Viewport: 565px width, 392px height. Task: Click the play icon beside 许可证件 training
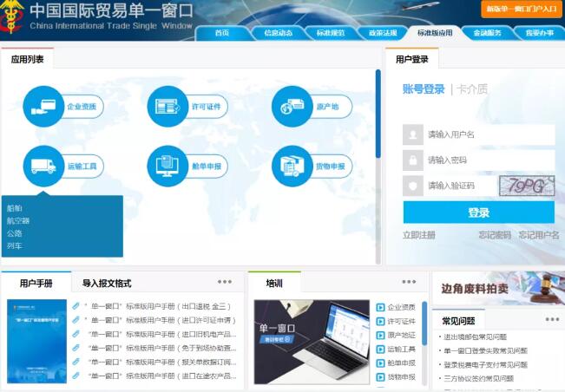coord(380,322)
